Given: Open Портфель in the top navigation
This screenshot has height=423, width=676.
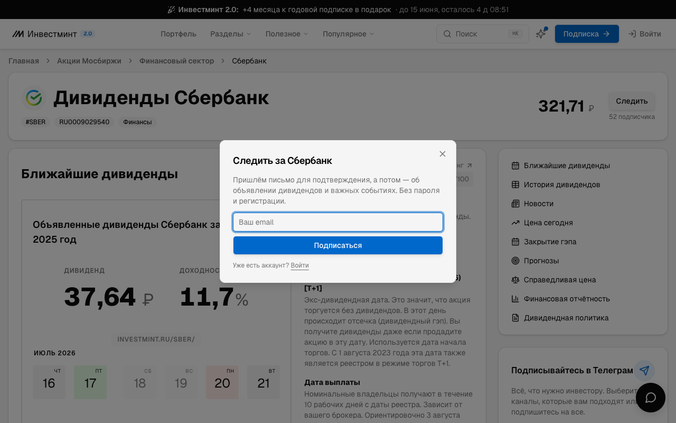Looking at the screenshot, I should (x=179, y=34).
